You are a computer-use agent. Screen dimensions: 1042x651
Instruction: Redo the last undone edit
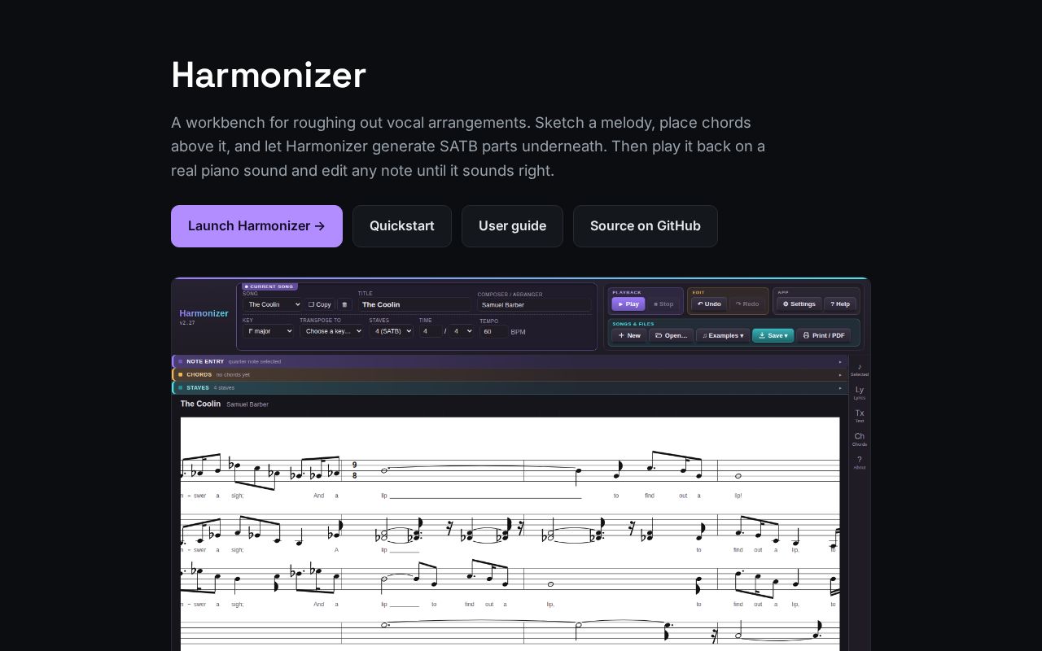click(x=747, y=304)
